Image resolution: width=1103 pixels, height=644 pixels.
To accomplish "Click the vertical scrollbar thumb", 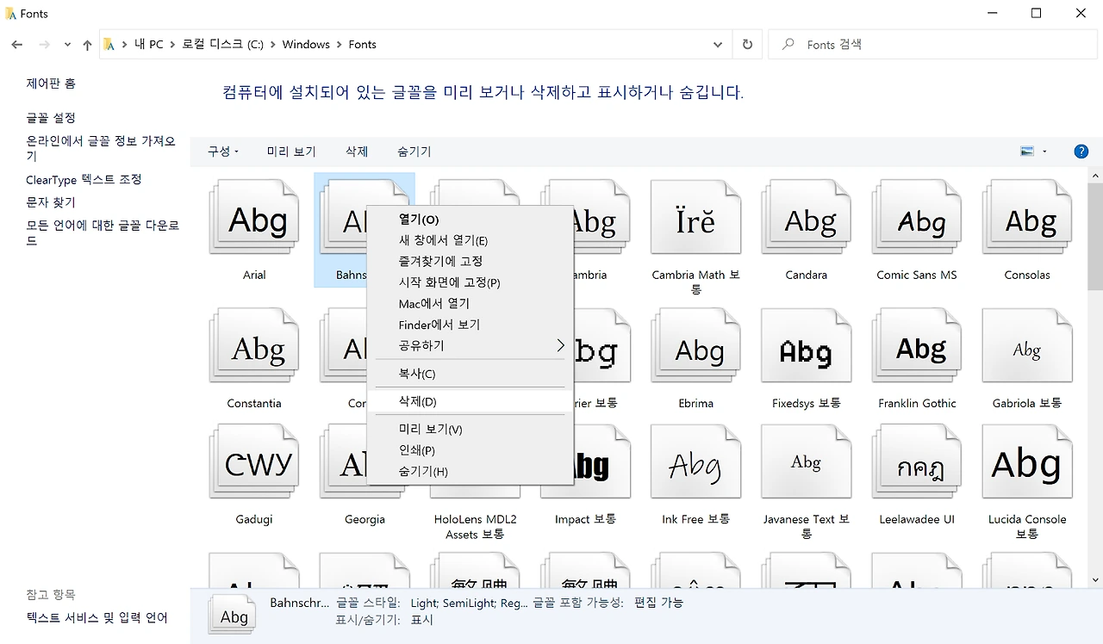I will [1095, 236].
